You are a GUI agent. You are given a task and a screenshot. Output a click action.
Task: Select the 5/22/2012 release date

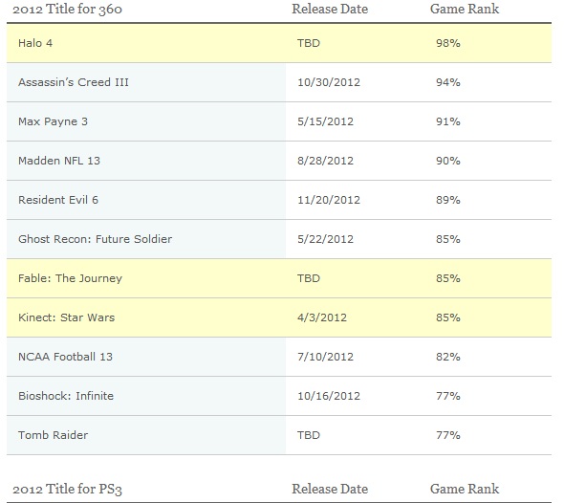pos(325,239)
